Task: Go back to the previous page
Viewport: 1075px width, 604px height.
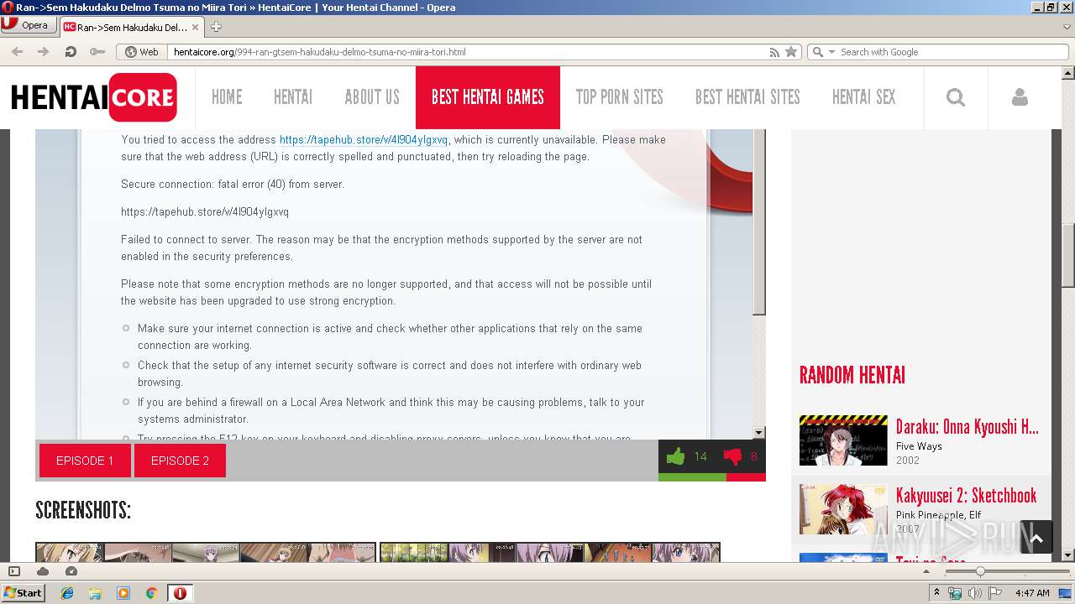Action: pos(17,51)
